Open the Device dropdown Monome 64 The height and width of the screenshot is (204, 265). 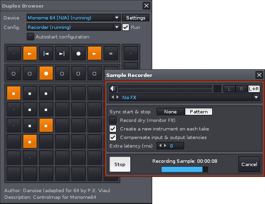[x=74, y=18]
